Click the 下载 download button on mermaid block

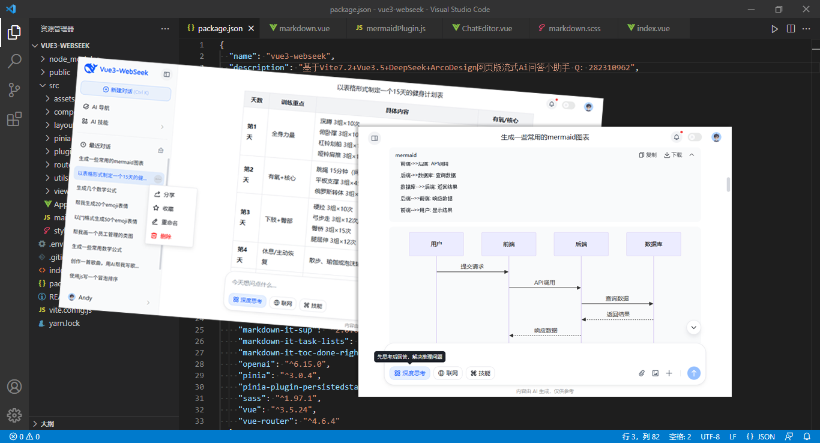pyautogui.click(x=673, y=155)
